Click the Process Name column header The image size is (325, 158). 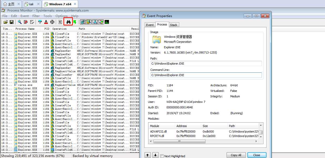[x=27, y=29]
